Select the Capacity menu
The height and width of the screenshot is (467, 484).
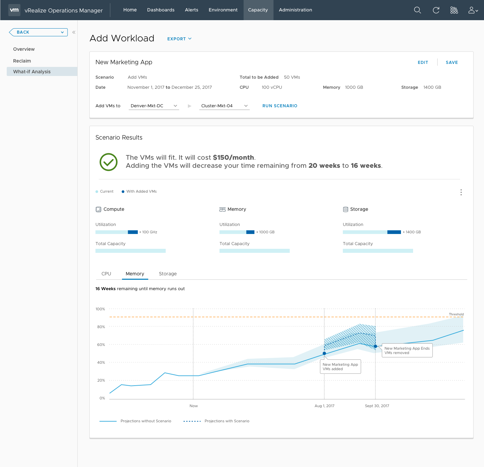[258, 10]
